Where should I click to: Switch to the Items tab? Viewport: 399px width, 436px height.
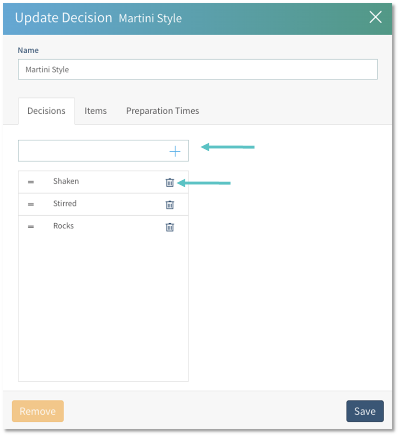95,111
